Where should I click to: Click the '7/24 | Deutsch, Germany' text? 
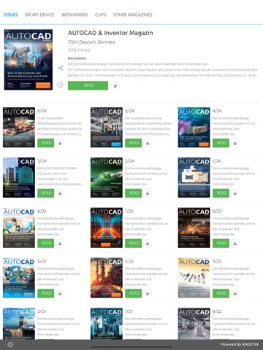point(91,42)
